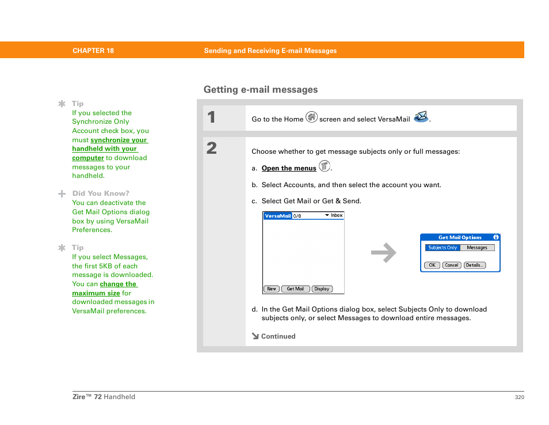Click the 'Continued' label

[278, 336]
